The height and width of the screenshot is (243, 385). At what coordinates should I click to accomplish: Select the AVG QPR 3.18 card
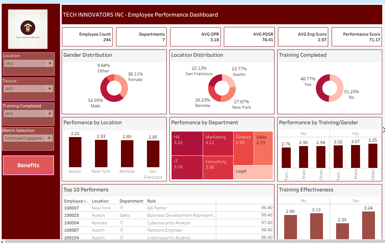(195, 37)
